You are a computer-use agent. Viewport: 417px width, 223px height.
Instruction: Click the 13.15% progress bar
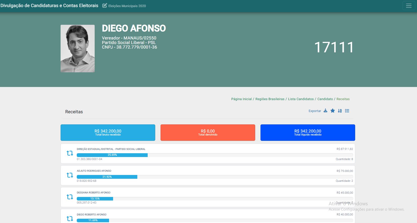(x=95, y=198)
